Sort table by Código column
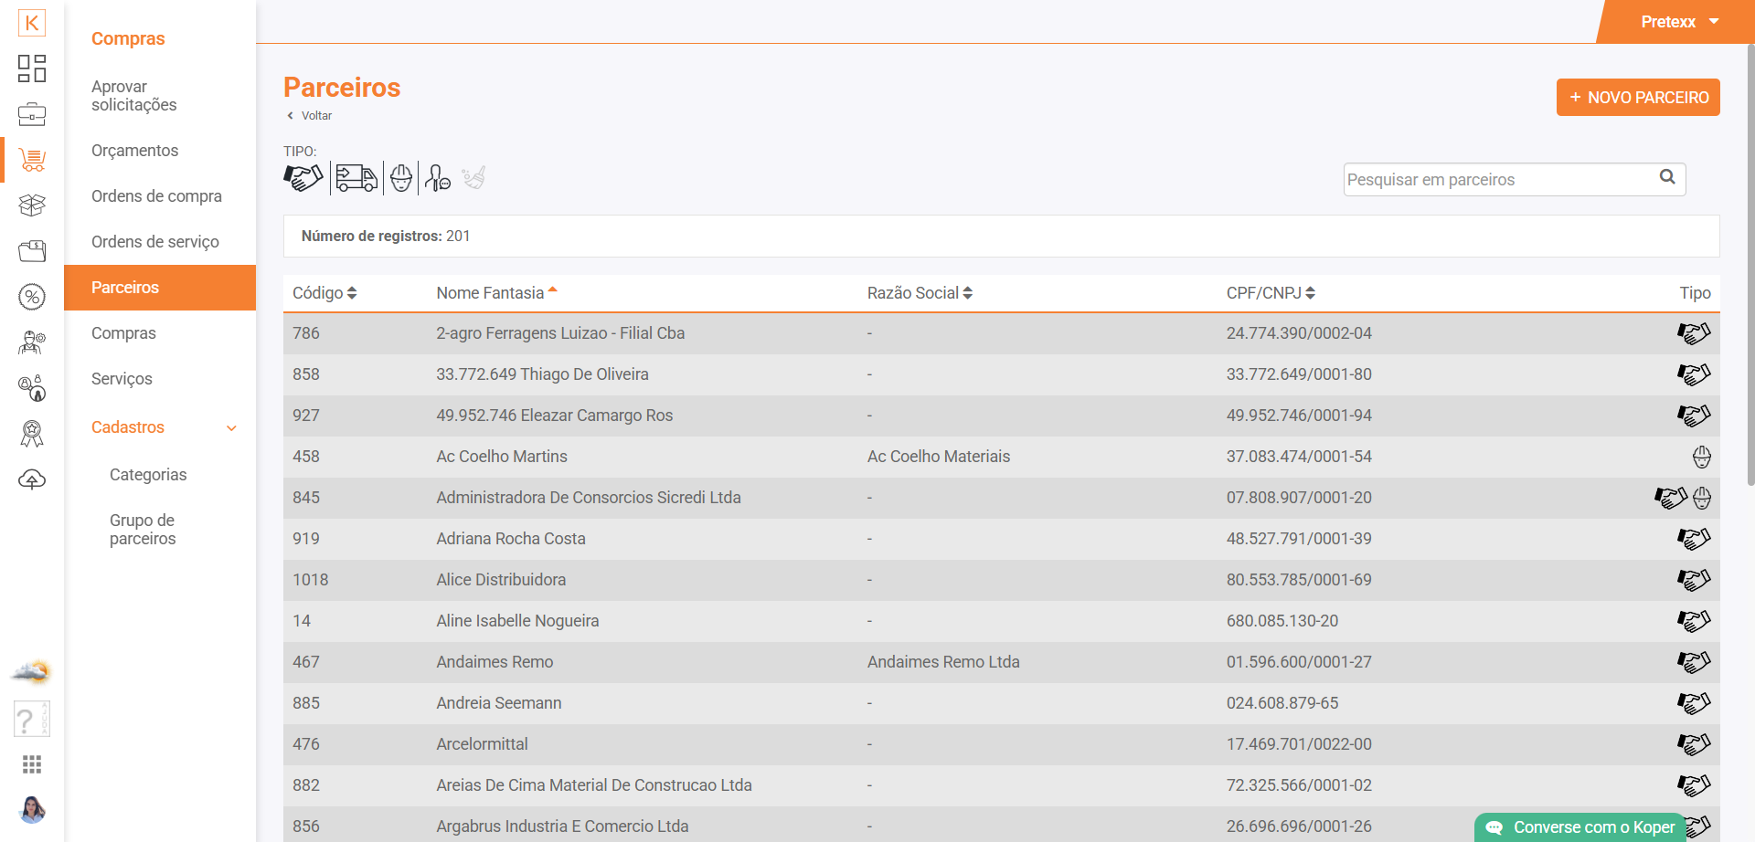Image resolution: width=1755 pixels, height=842 pixels. coord(324,293)
